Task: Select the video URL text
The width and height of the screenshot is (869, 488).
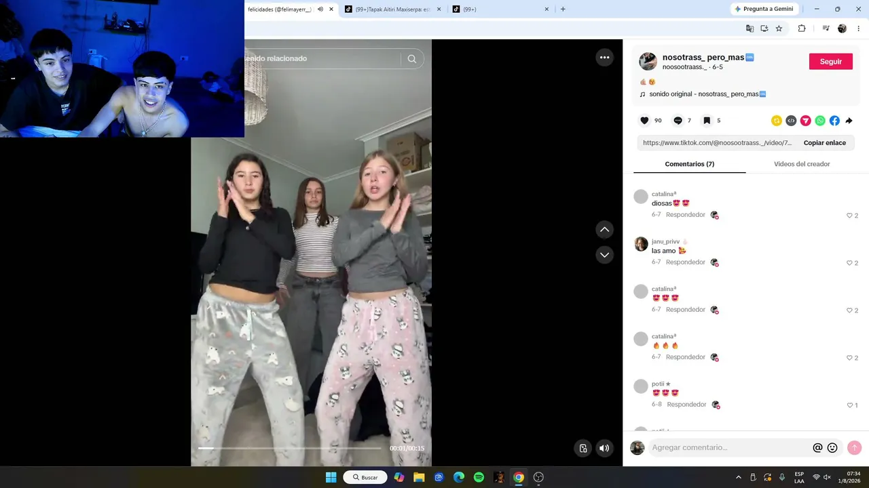Action: pyautogui.click(x=717, y=143)
